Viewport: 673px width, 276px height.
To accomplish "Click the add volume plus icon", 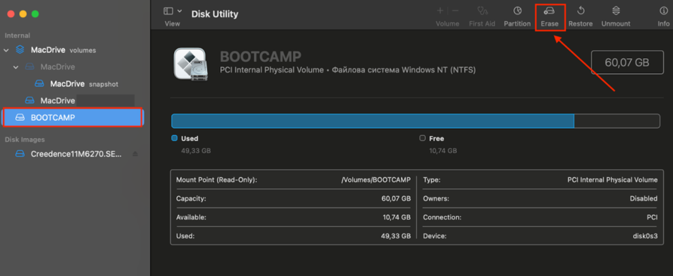I will tap(440, 11).
